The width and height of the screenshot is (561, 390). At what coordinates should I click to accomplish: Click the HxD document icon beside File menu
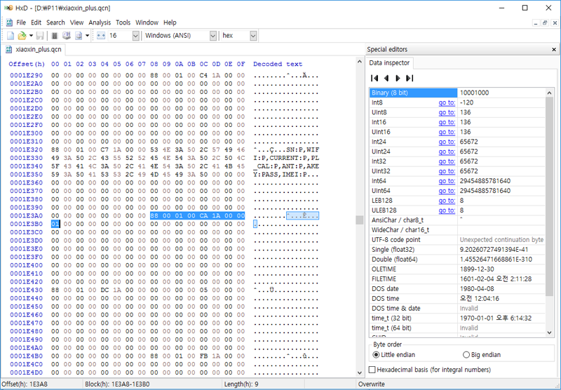tap(9, 22)
